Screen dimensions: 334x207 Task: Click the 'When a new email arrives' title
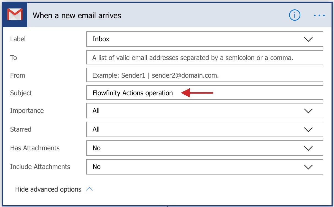[77, 15]
